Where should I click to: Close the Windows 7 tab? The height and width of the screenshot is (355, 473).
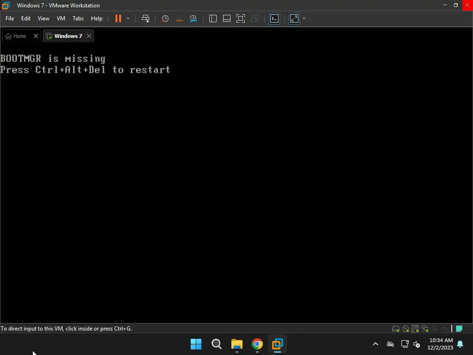tap(89, 36)
